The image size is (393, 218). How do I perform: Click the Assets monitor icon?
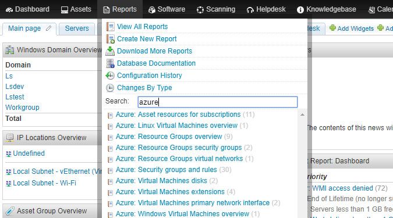pyautogui.click(x=65, y=10)
